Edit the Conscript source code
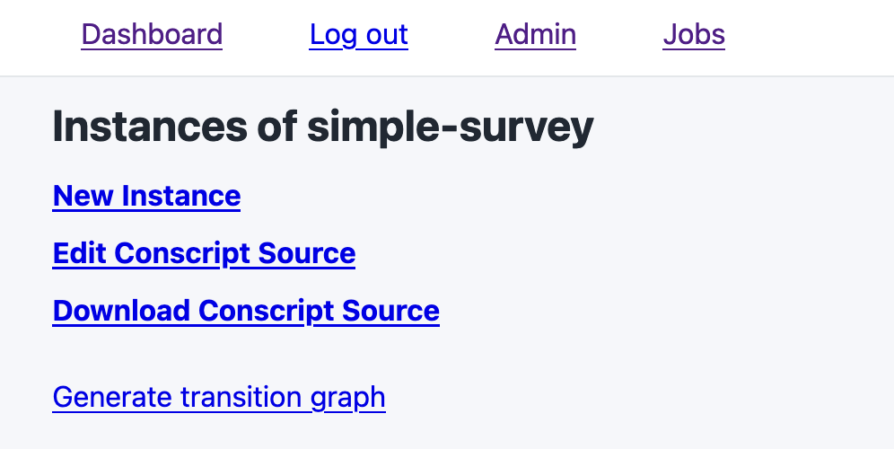 [204, 253]
